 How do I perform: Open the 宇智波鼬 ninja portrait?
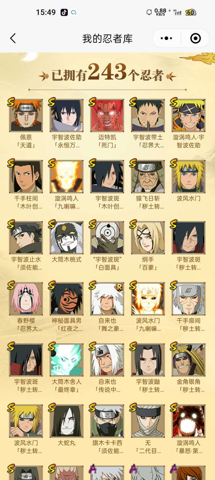click(148, 360)
